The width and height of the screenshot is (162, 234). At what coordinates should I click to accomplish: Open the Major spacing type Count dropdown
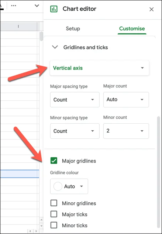[75, 100]
